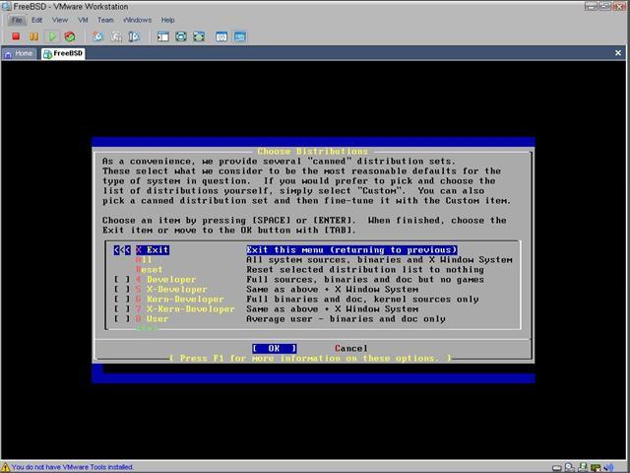630x473 pixels.
Task: Click the Cancel button
Action: tap(351, 348)
